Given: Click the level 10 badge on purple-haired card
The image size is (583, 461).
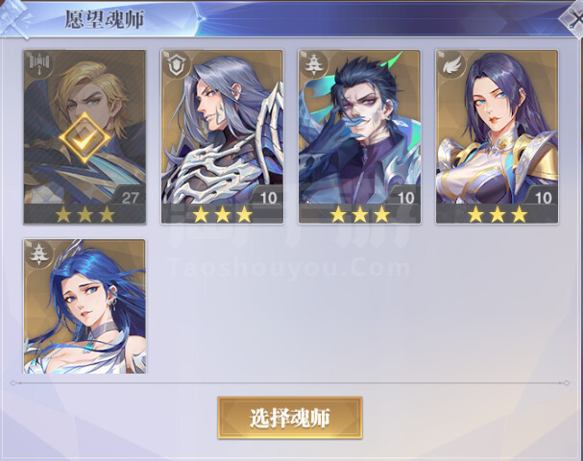Looking at the screenshot, I should click(543, 198).
